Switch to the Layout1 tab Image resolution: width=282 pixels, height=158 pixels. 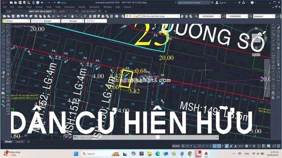click(x=20, y=142)
